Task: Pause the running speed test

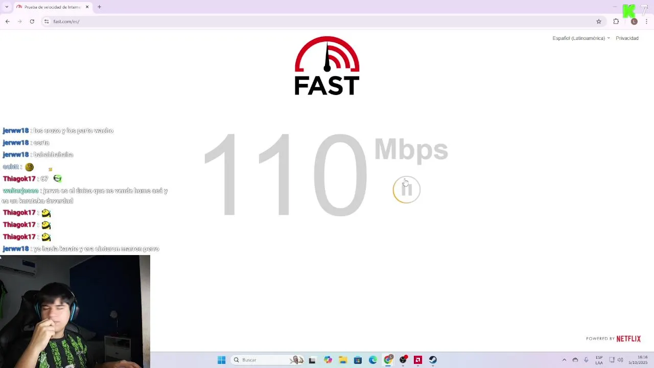Action: pos(406,190)
